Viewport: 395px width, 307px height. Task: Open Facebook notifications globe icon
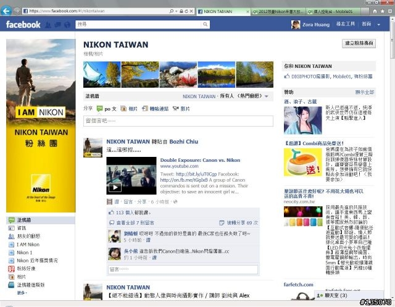tap(67, 25)
